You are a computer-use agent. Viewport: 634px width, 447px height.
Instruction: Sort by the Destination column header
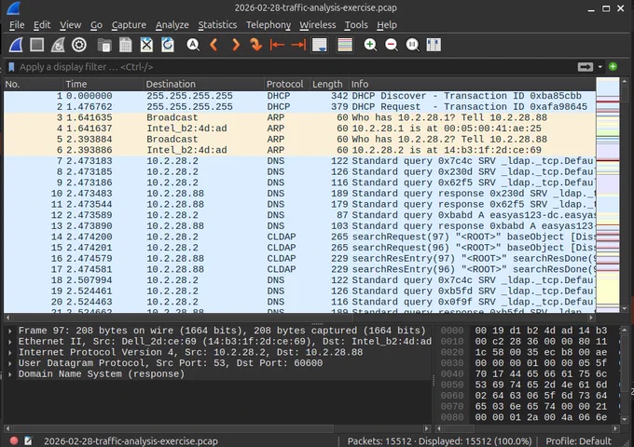[x=204, y=84]
